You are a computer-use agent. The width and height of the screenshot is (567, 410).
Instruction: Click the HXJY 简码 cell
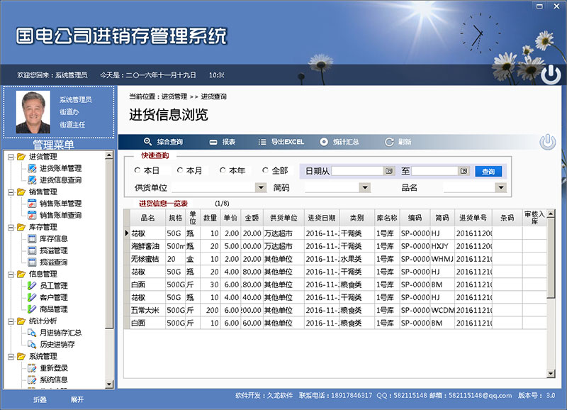(442, 246)
